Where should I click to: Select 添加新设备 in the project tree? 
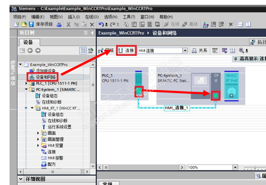(x=45, y=70)
